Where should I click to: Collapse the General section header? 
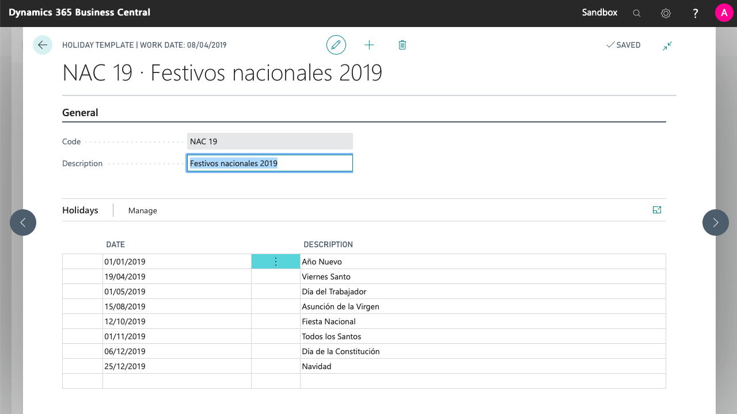[80, 113]
